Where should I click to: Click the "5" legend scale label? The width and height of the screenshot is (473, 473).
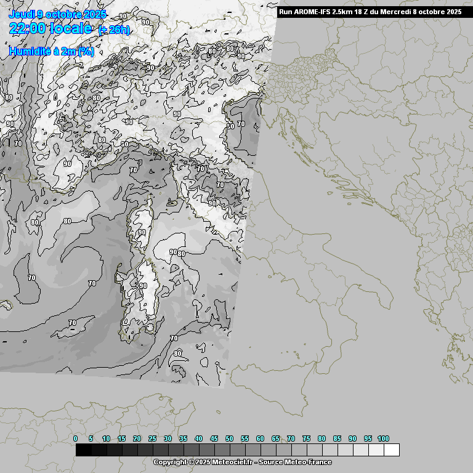pos(91,439)
